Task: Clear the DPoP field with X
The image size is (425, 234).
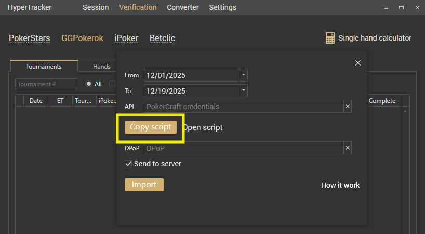Action: [x=348, y=148]
